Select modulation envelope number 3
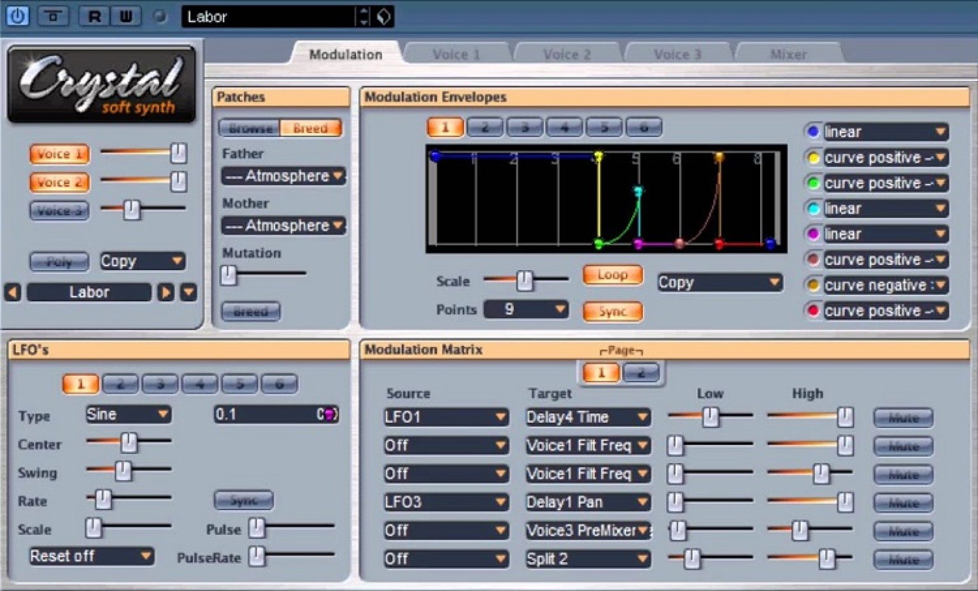Image resolution: width=978 pixels, height=591 pixels. [x=523, y=127]
